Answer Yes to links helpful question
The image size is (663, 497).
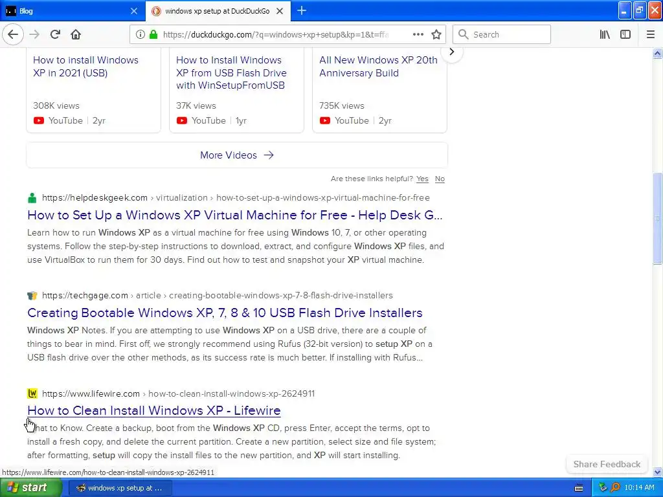click(422, 179)
